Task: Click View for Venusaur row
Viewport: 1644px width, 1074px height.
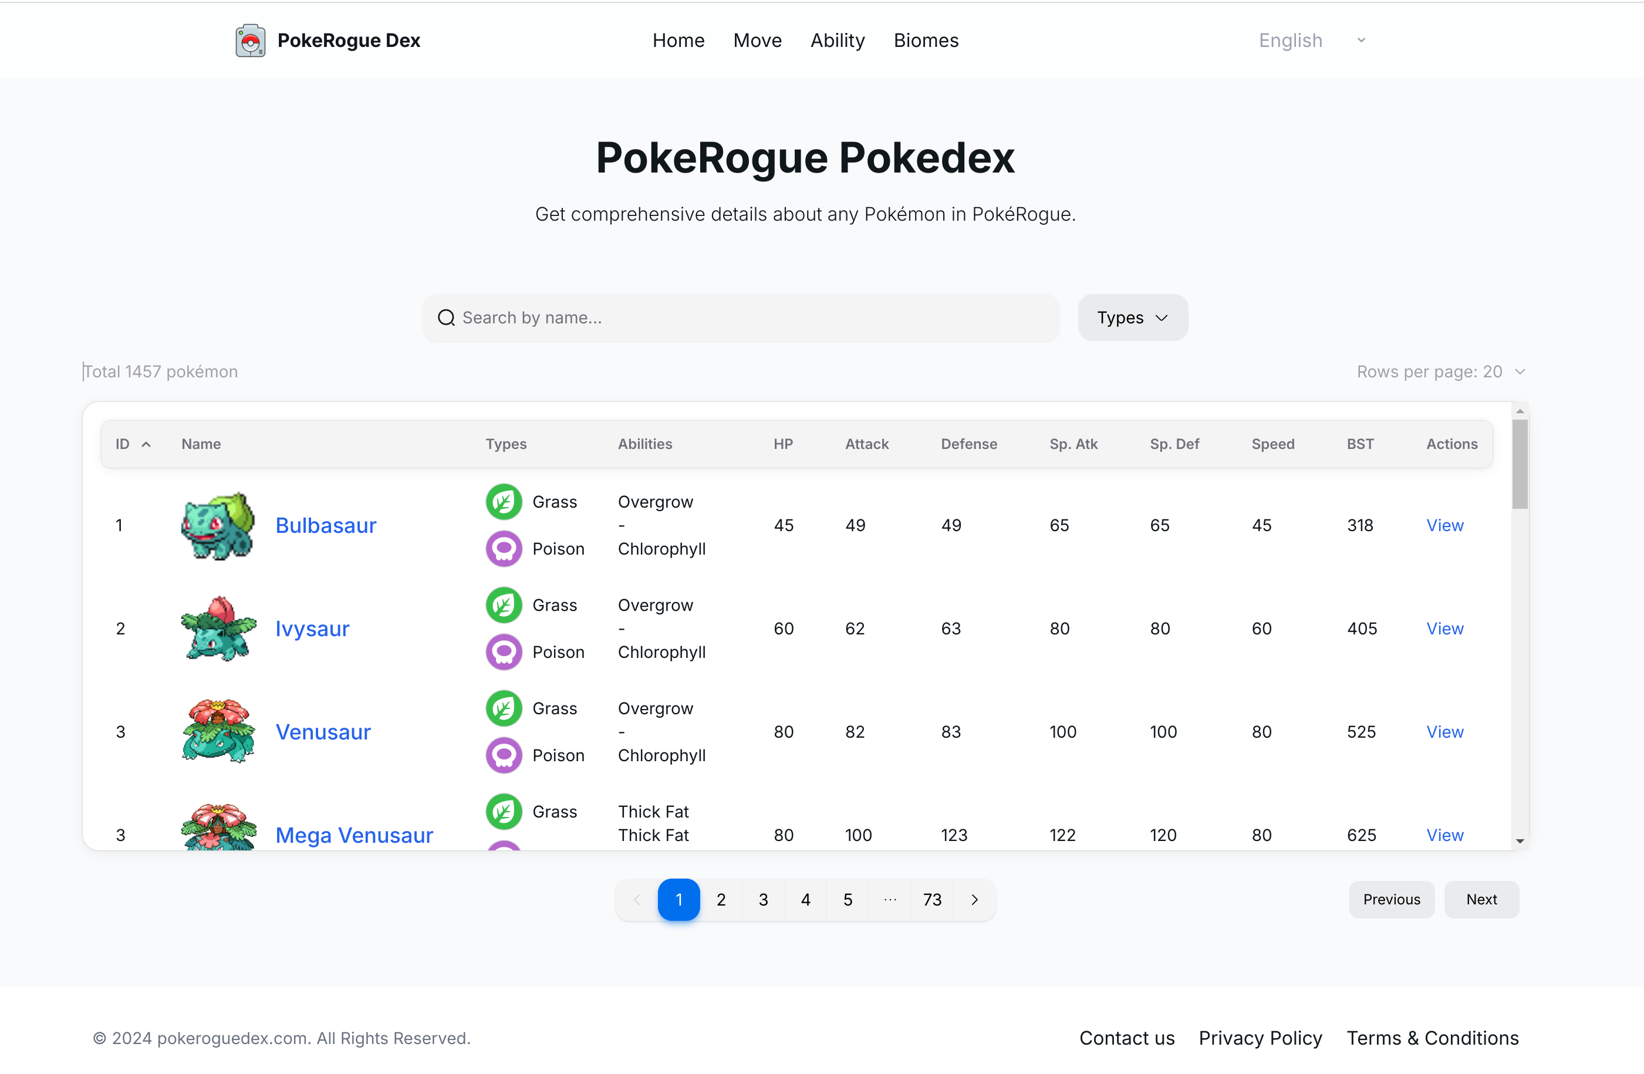Action: [1444, 731]
